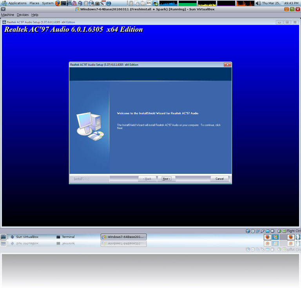Open Firefox from the top panel launcher
Screen dimensions: 301x288
click(58, 3)
